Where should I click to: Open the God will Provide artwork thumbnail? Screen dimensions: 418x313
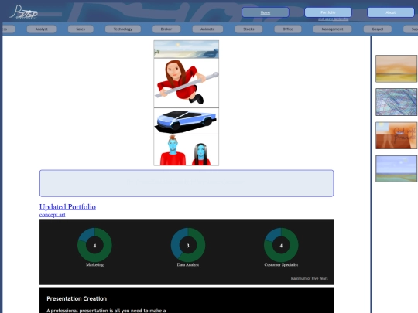396,135
